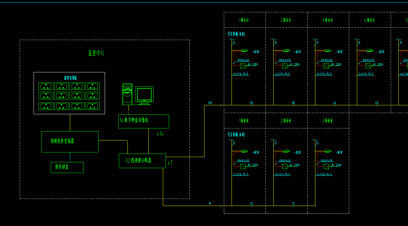
Task: Select the 1栋宿舍 column header
Action: click(244, 121)
